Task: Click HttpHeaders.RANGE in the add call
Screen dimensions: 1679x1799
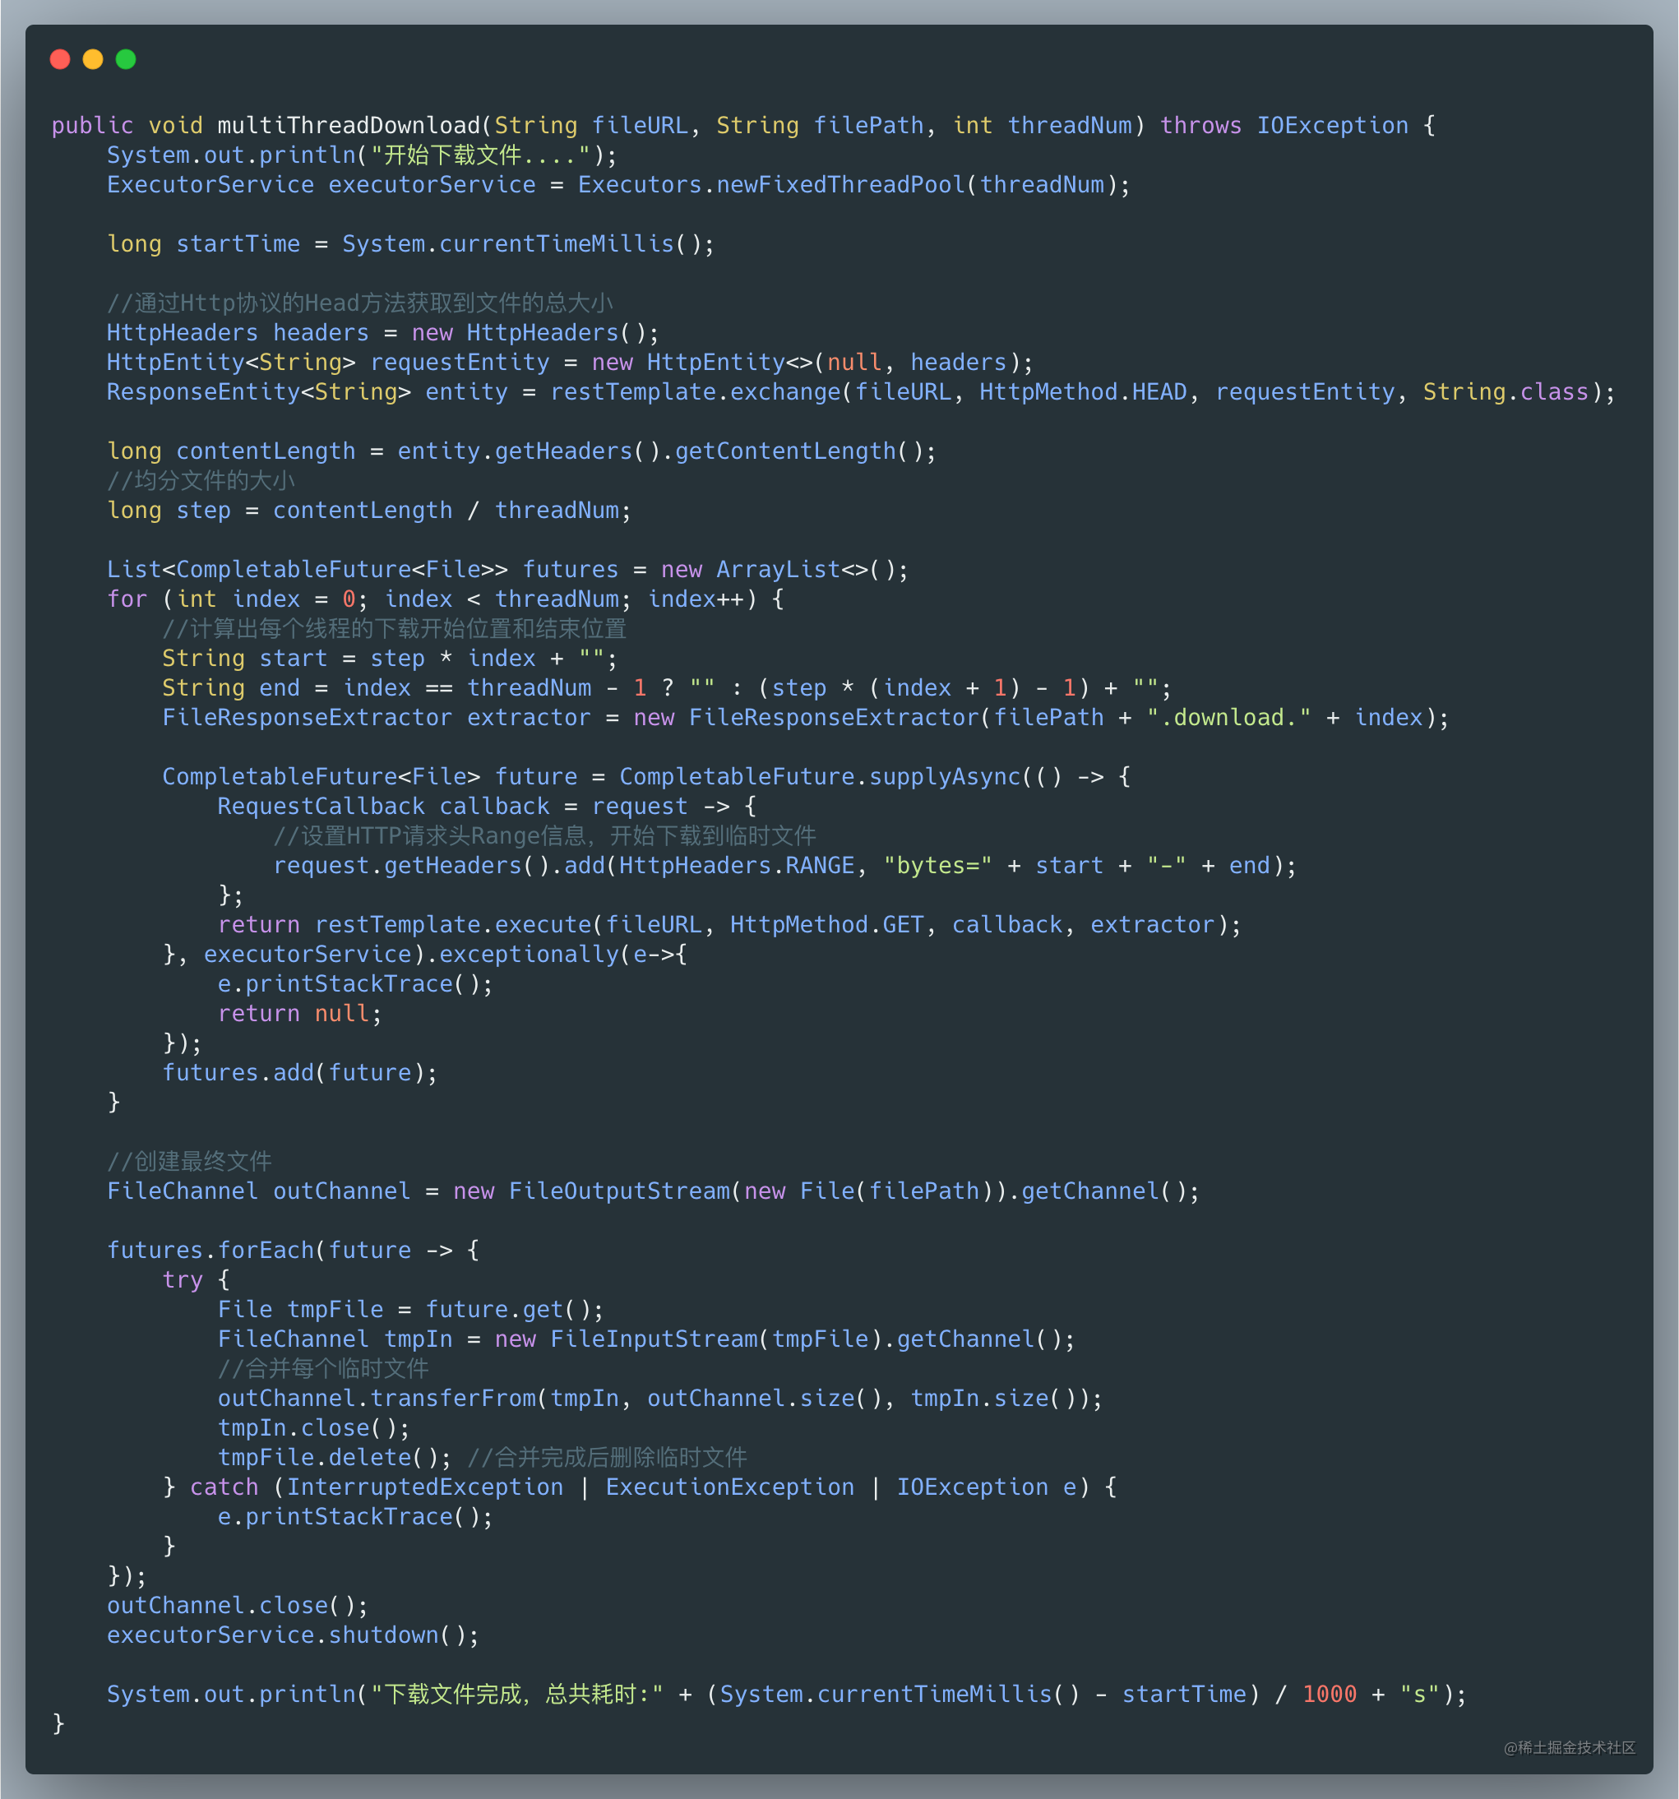Action: coord(737,865)
